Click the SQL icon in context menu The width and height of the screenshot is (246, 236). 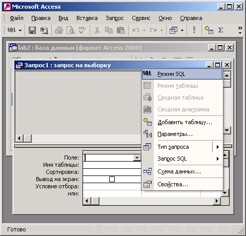tap(147, 73)
